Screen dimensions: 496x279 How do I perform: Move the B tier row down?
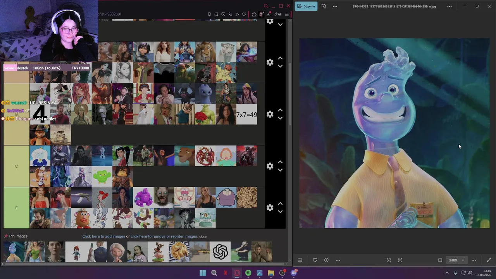pos(280,118)
